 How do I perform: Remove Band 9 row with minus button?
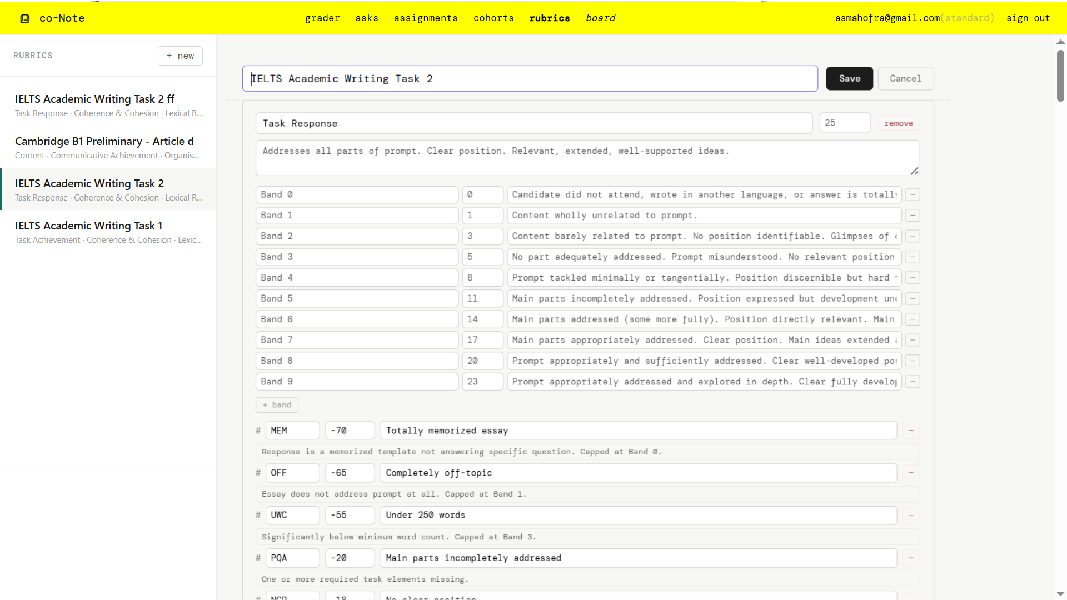(913, 382)
